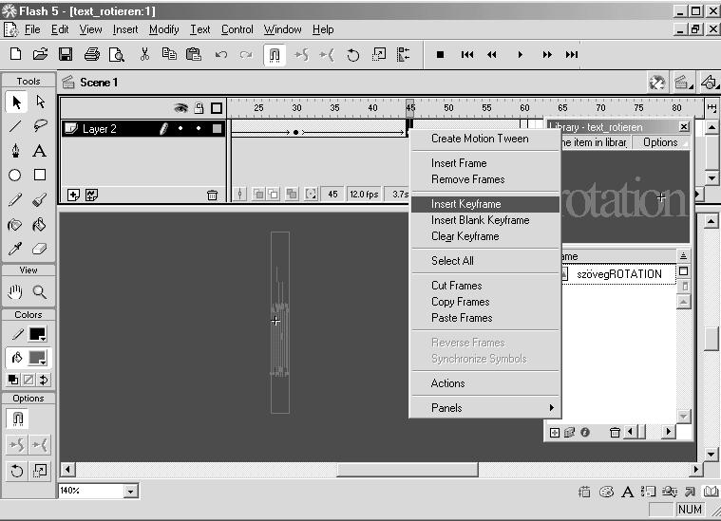Select the Zoom magnifier tool
The image size is (721, 521).
(40, 291)
